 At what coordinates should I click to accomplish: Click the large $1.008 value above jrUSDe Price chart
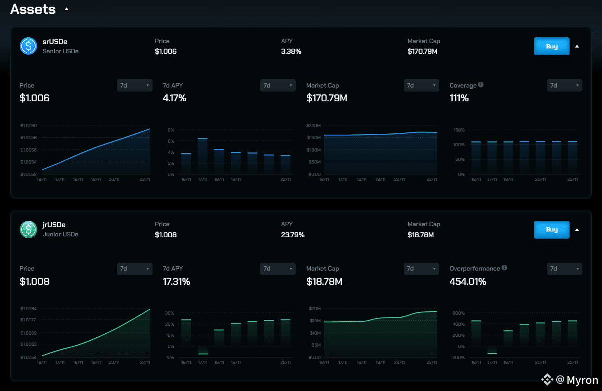pos(35,282)
